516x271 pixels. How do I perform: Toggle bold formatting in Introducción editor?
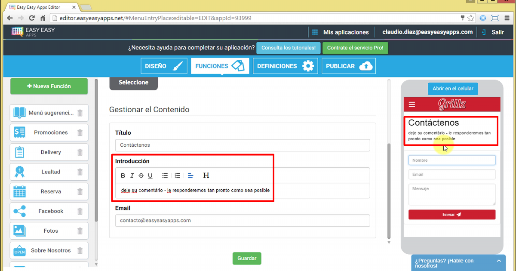[x=123, y=176]
